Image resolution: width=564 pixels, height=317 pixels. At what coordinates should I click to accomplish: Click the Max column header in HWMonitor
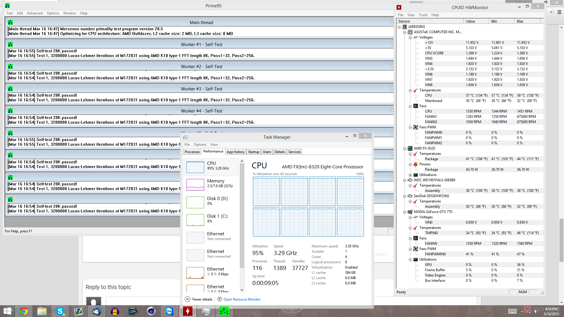[x=528, y=21]
